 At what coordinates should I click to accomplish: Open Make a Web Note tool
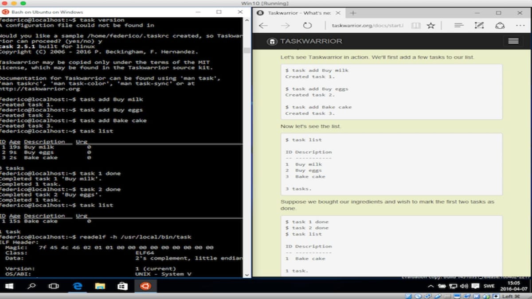tap(479, 26)
